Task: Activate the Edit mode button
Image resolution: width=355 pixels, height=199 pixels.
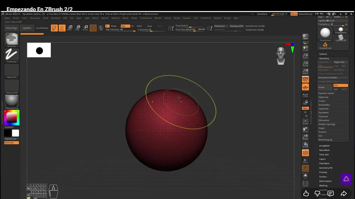Action: (54, 28)
